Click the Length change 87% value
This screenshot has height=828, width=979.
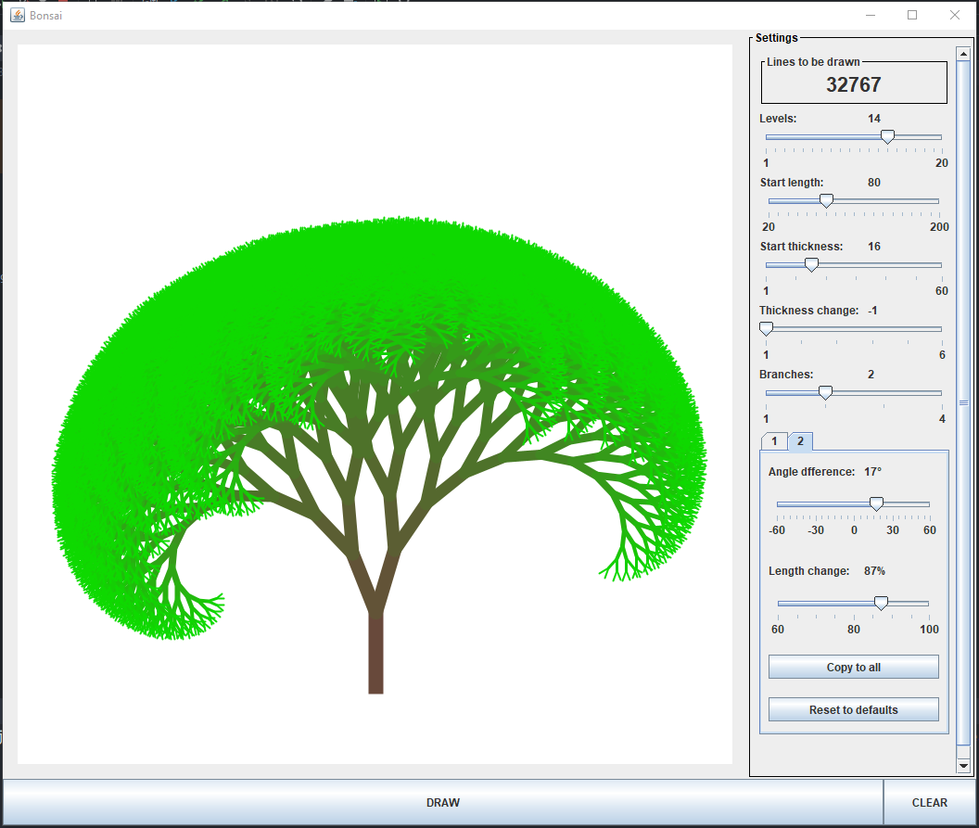[875, 571]
